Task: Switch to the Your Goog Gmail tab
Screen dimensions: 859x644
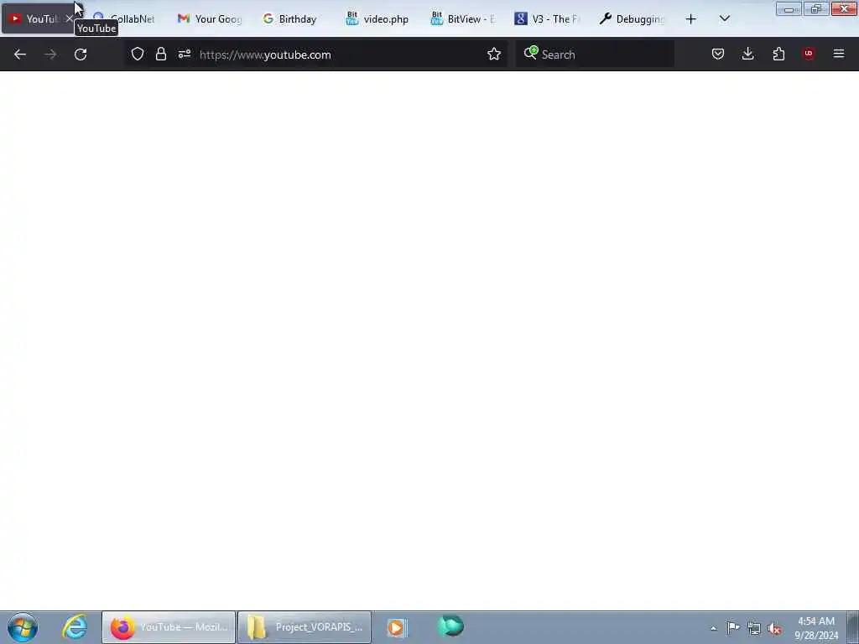Action: 209,18
